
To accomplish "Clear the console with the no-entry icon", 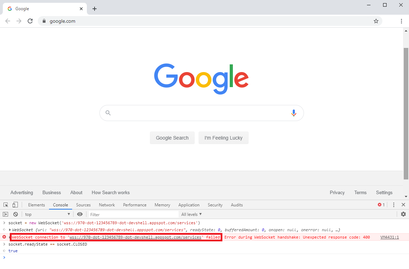I will pos(15,214).
